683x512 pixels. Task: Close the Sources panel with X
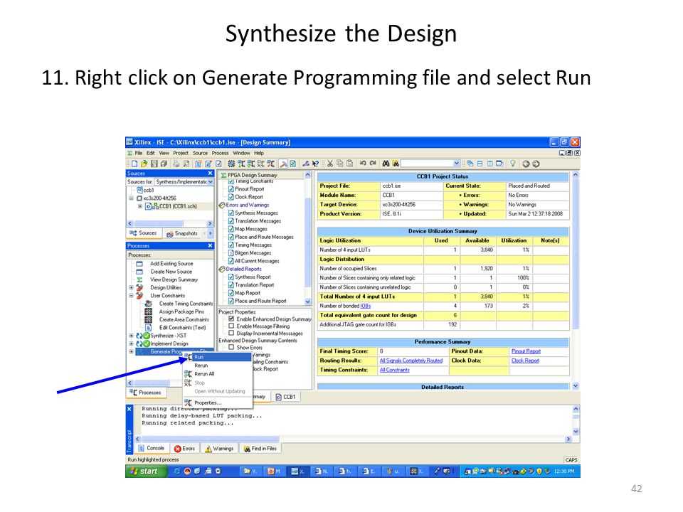(x=210, y=174)
